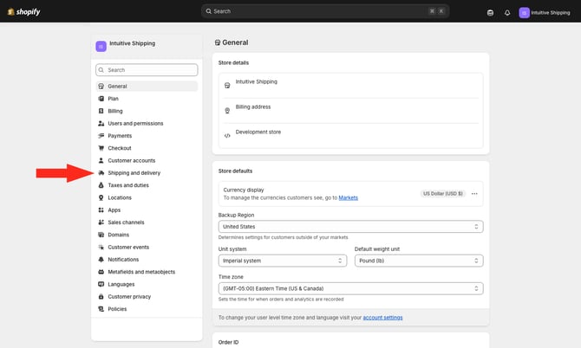
Task: Go to Sales channels settings
Action: click(x=147, y=222)
